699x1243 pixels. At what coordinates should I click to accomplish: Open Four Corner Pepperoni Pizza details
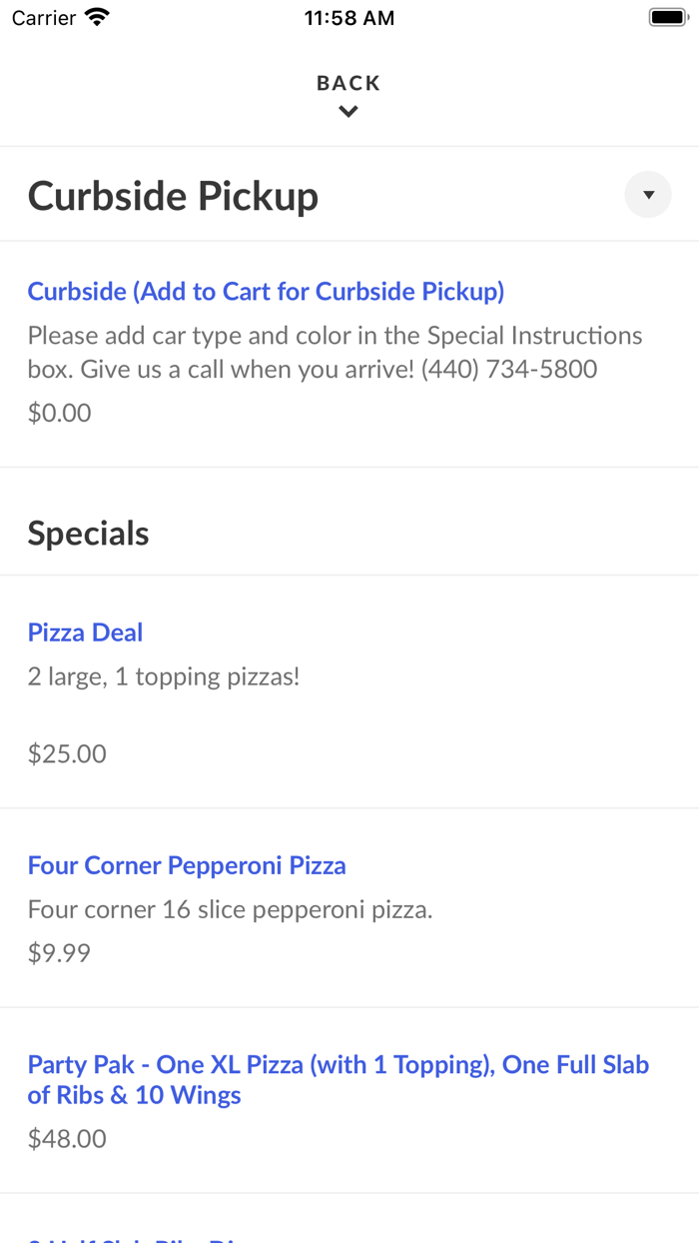point(187,865)
